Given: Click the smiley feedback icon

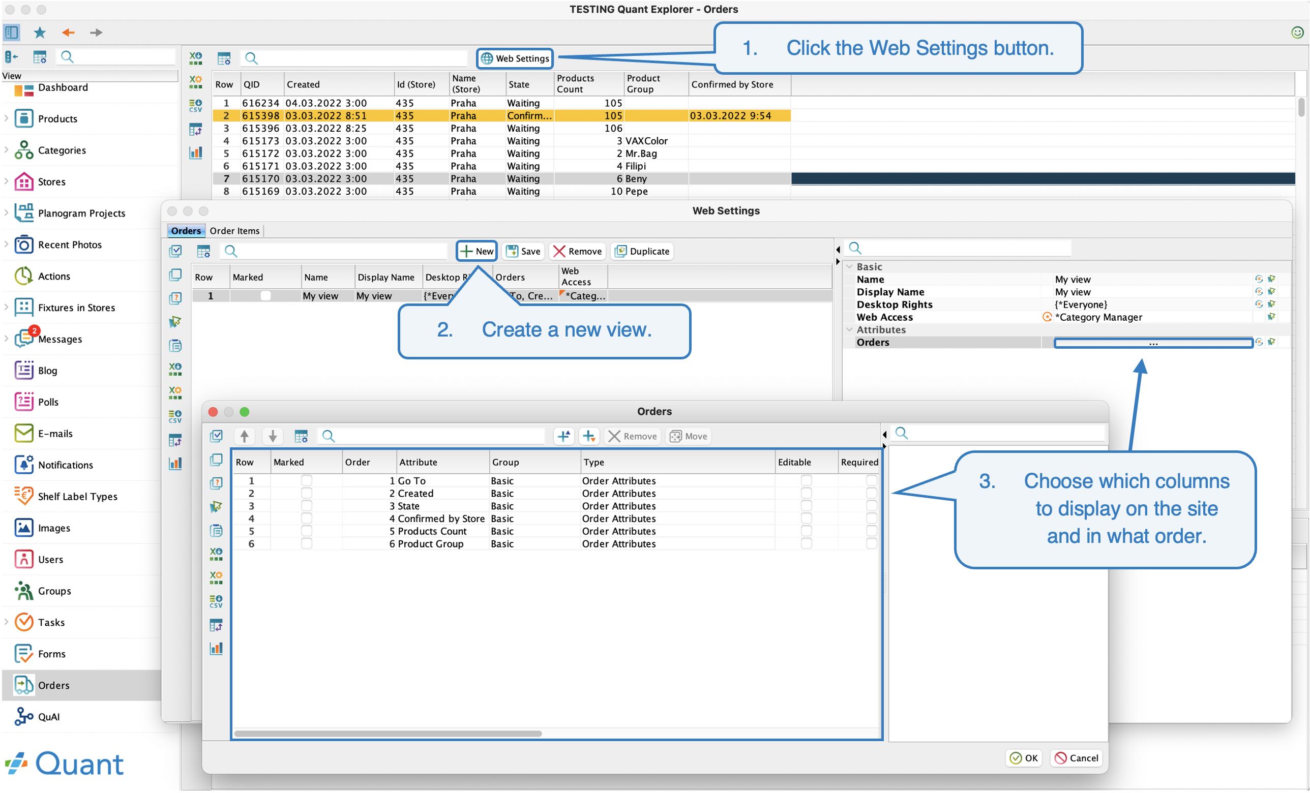Looking at the screenshot, I should (1297, 33).
